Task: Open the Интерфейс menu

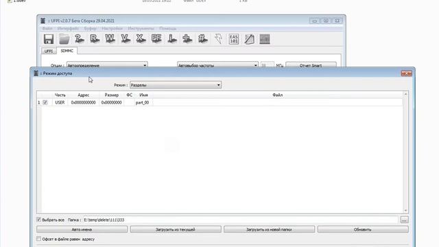Action: pos(68,29)
